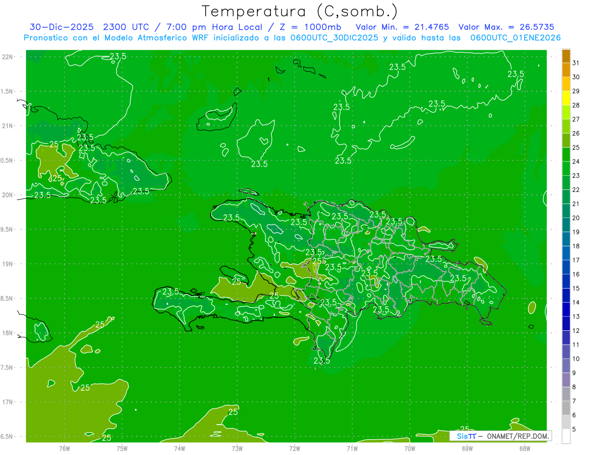Click the 'Valor Max. = 26.5735' value
Screen dimensions: 589x455
[506, 27]
